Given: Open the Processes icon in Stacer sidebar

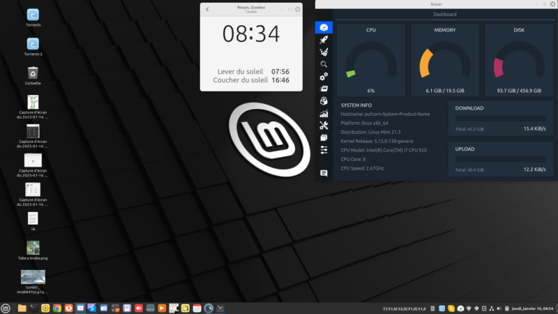Looking at the screenshot, I should (x=324, y=89).
